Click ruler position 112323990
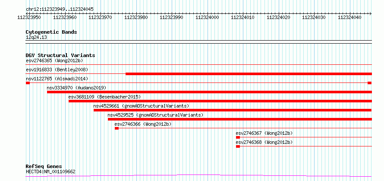This screenshot has width=384, height=181. coord(172,17)
